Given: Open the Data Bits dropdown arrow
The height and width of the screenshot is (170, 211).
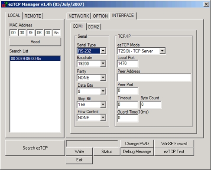Looking at the screenshot, I should coord(103,91).
